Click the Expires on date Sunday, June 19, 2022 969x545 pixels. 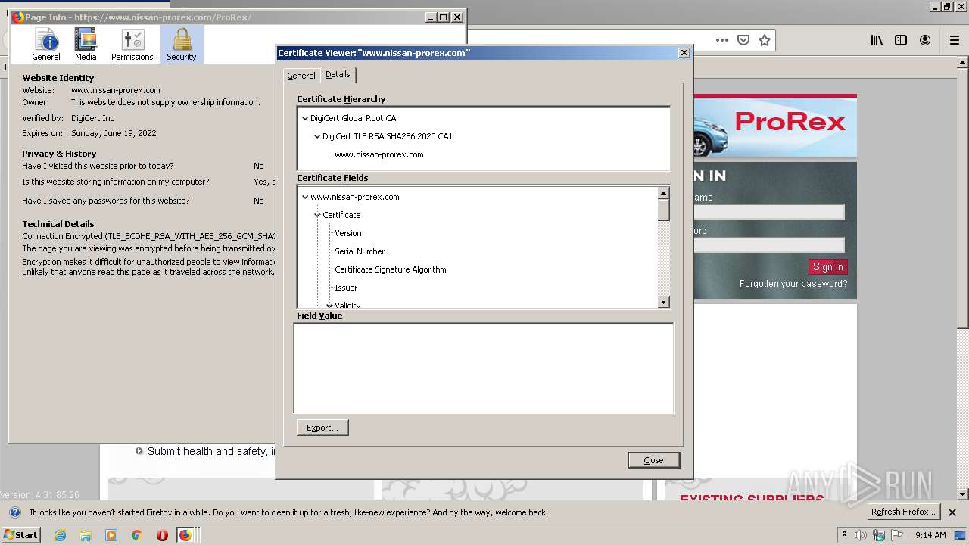click(114, 133)
